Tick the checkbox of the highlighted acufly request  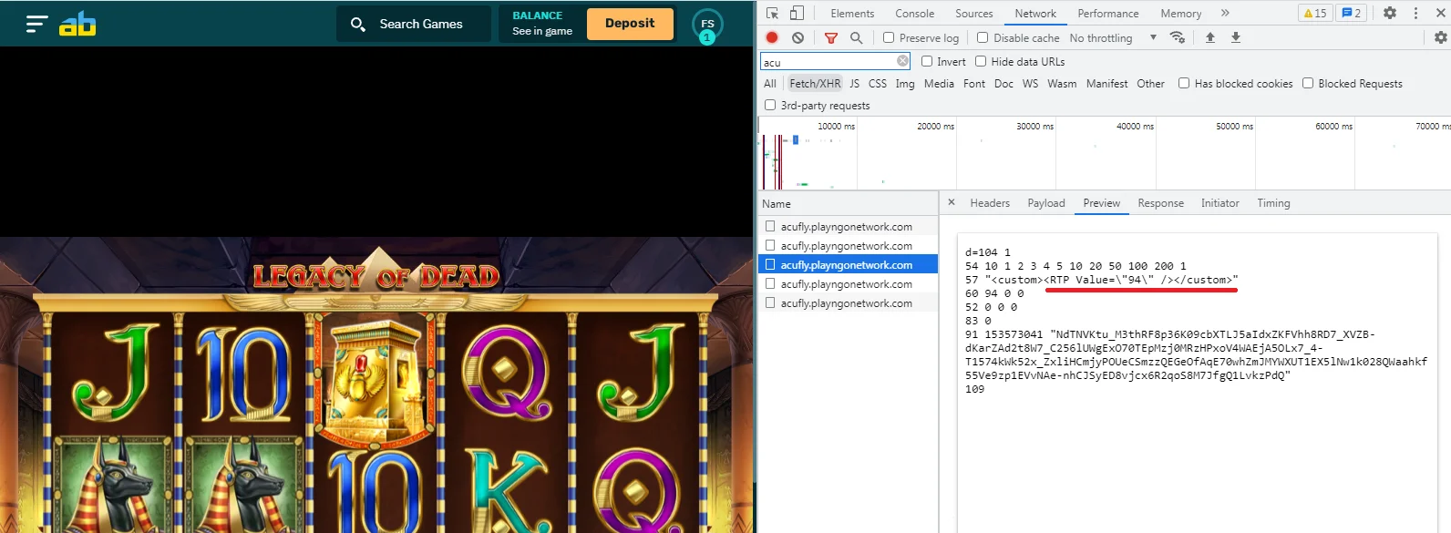click(770, 264)
